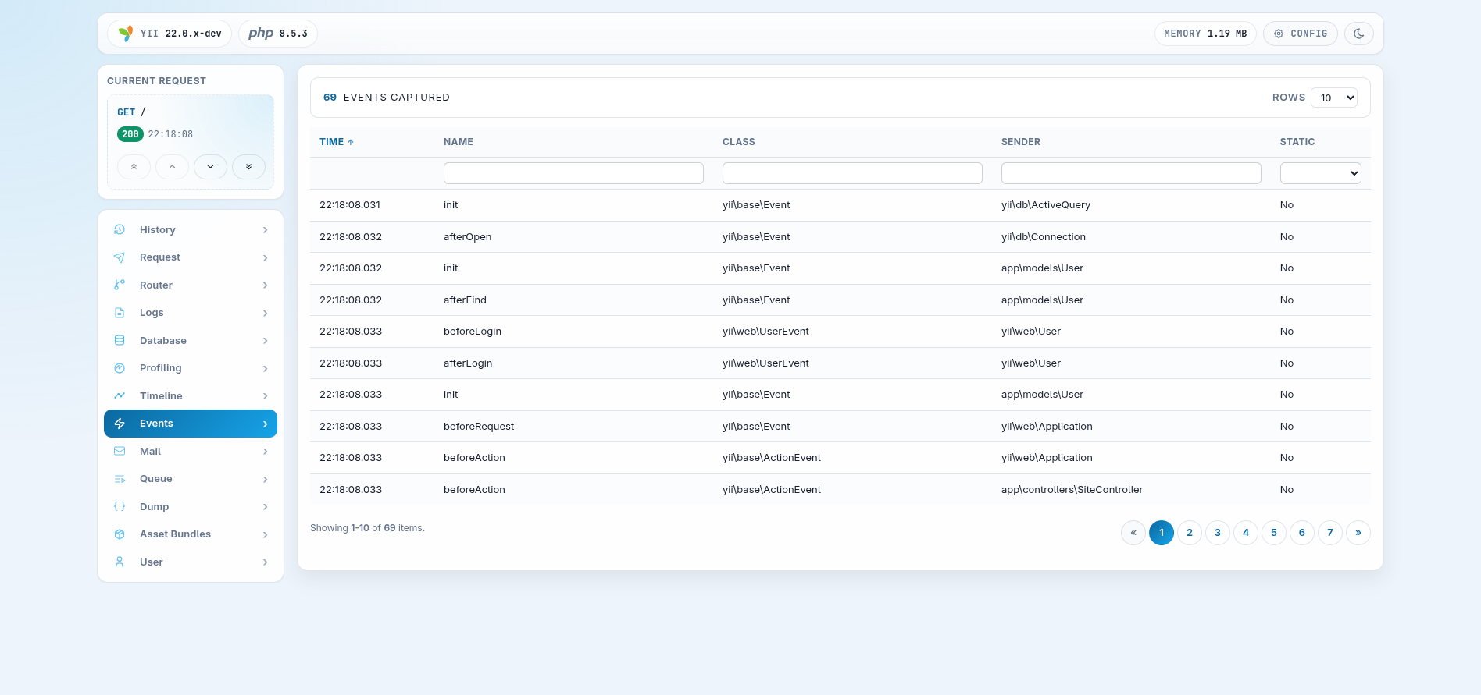
Task: Sort by STATIC column header
Action: tap(1297, 142)
